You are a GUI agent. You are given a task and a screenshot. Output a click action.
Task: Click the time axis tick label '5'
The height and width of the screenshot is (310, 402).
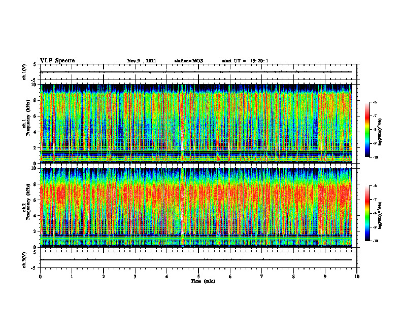point(198,277)
